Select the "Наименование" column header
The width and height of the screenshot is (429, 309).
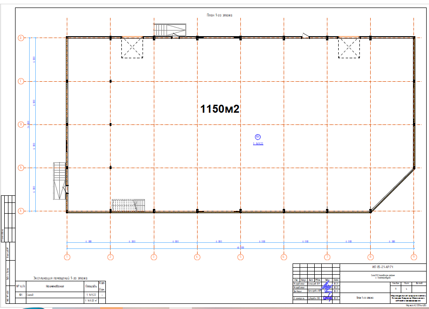pos(55,286)
